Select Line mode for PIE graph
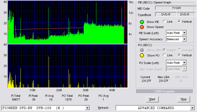This screenshot has width=197, height=112. click(164, 21)
